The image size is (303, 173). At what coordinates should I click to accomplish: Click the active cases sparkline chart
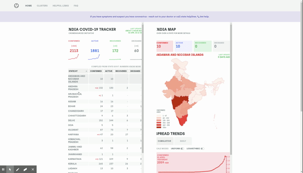click(94, 57)
